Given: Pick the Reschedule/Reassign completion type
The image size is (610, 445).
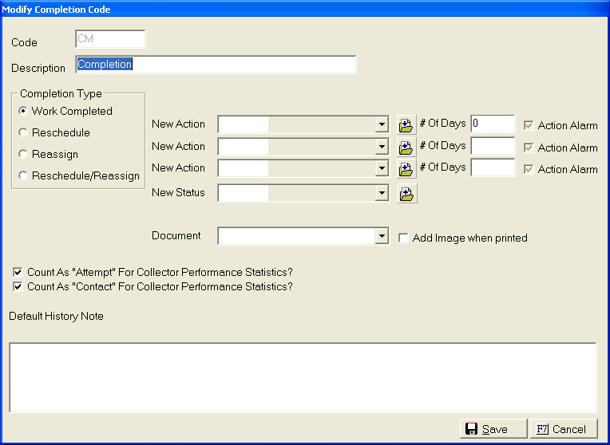Looking at the screenshot, I should coord(24,176).
